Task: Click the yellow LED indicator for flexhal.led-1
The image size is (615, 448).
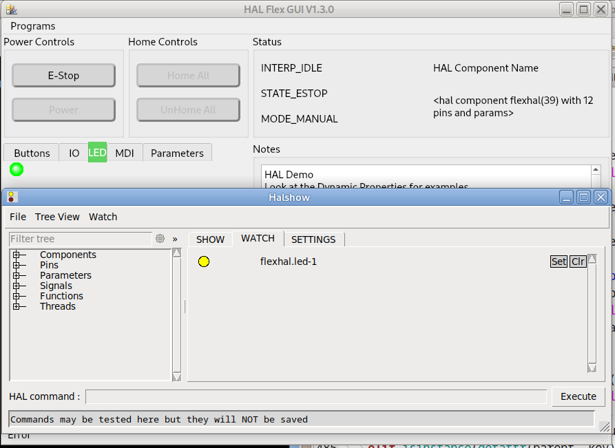Action: [x=204, y=262]
